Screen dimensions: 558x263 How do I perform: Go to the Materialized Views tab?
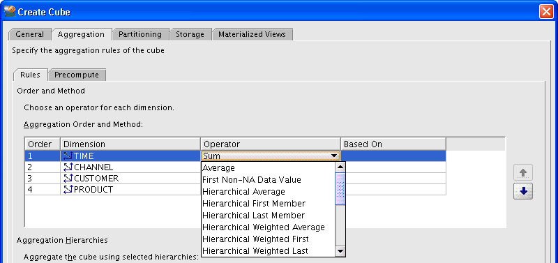tap(252, 34)
